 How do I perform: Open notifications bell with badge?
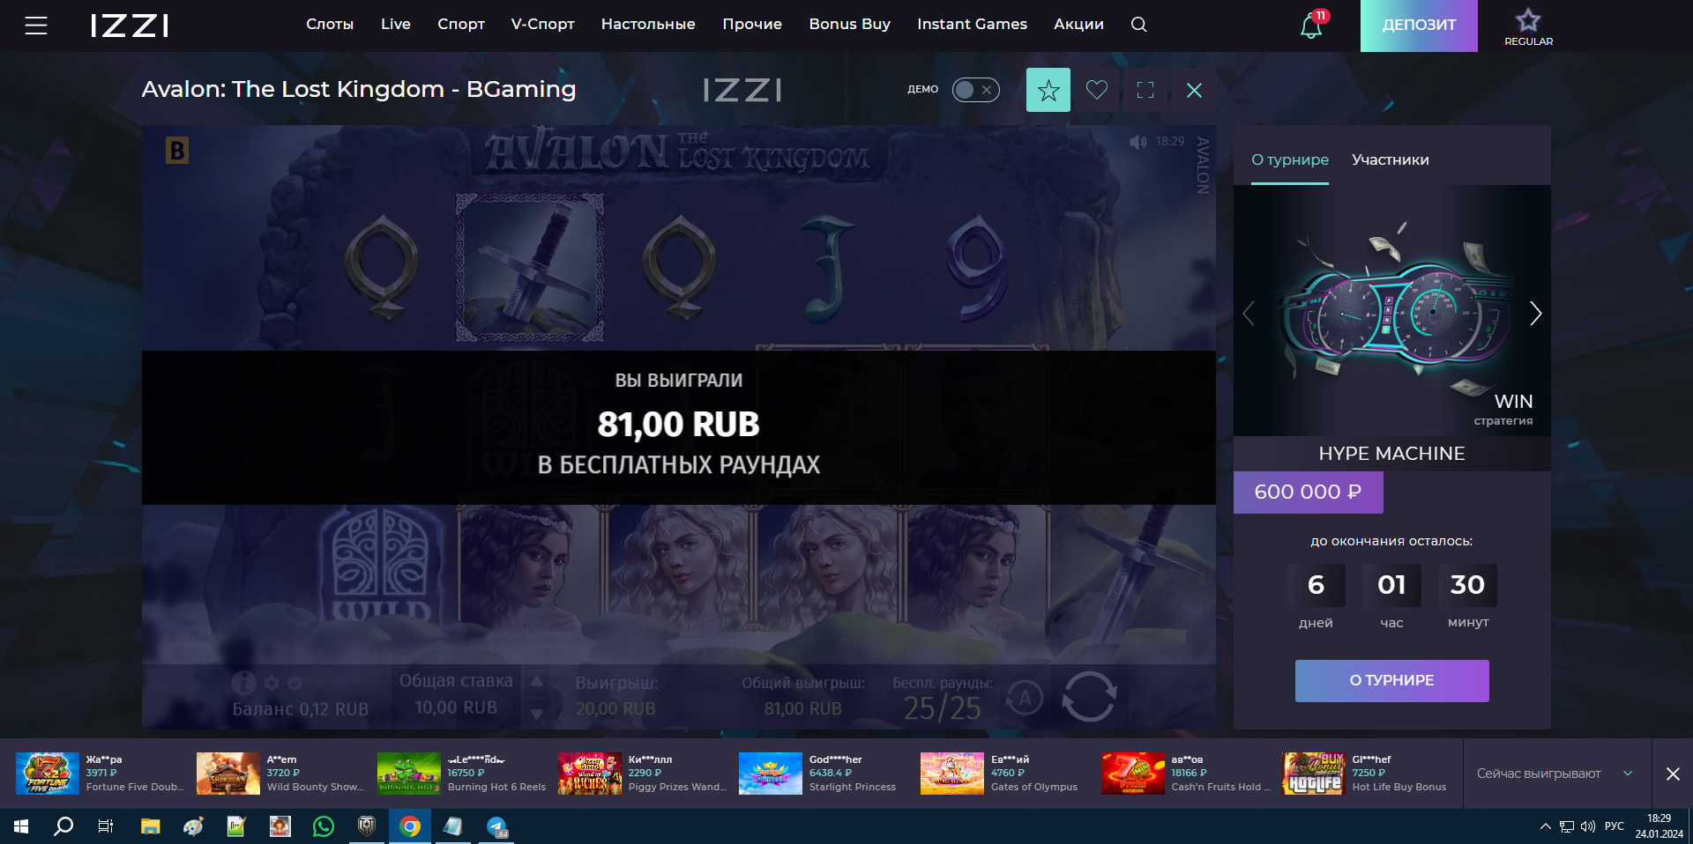point(1312,25)
